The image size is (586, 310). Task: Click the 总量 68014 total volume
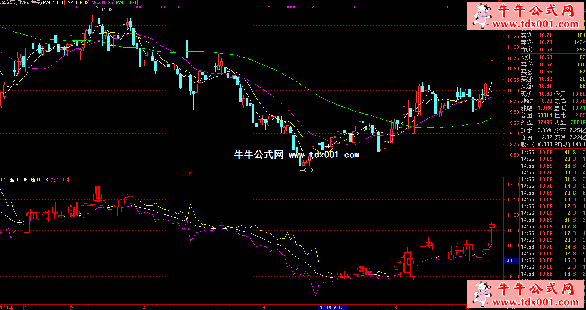[545, 115]
